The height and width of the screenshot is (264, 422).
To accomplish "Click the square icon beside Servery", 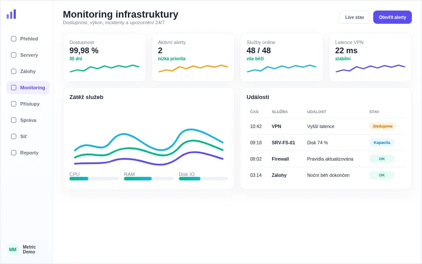I will (14, 55).
